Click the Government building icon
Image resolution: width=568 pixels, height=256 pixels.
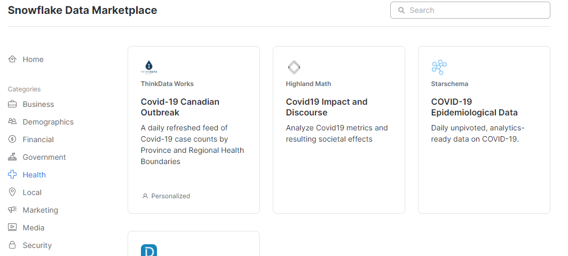tap(12, 157)
